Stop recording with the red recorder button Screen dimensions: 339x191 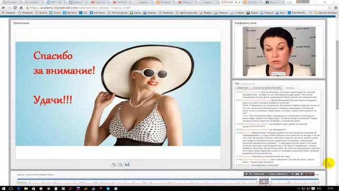(311, 174)
